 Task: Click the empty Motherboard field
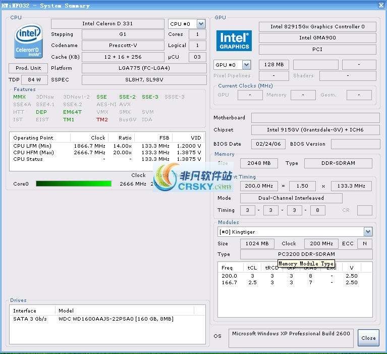coord(315,118)
